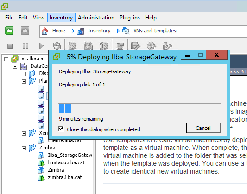Click the Power Off stop toolbar icon

coord(10,46)
